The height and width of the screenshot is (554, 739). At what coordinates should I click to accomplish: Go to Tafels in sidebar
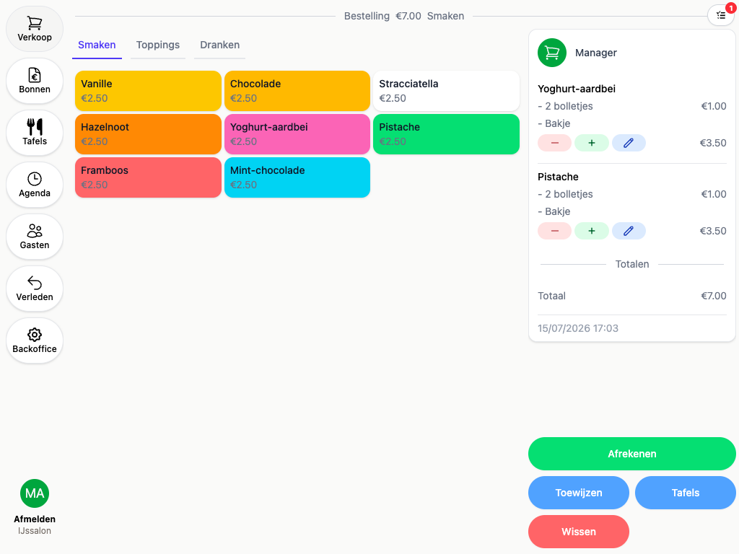point(35,133)
